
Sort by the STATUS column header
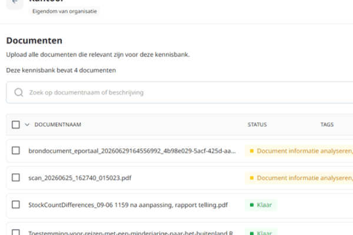[257, 125]
